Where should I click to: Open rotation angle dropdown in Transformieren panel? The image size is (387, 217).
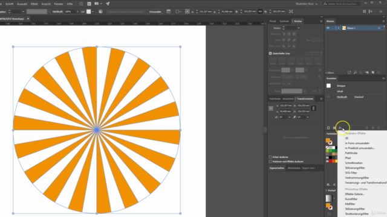[289, 118]
